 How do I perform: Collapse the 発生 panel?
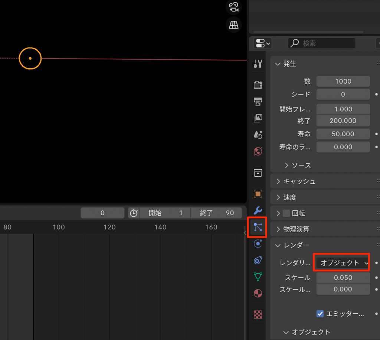click(289, 64)
